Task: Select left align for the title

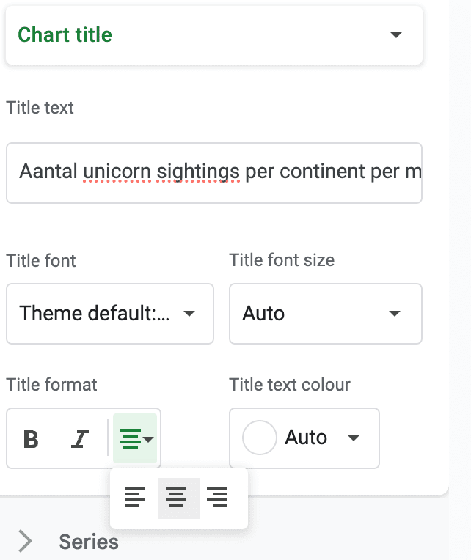Action: [x=135, y=498]
